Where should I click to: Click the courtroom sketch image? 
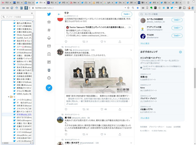(x=98, y=76)
